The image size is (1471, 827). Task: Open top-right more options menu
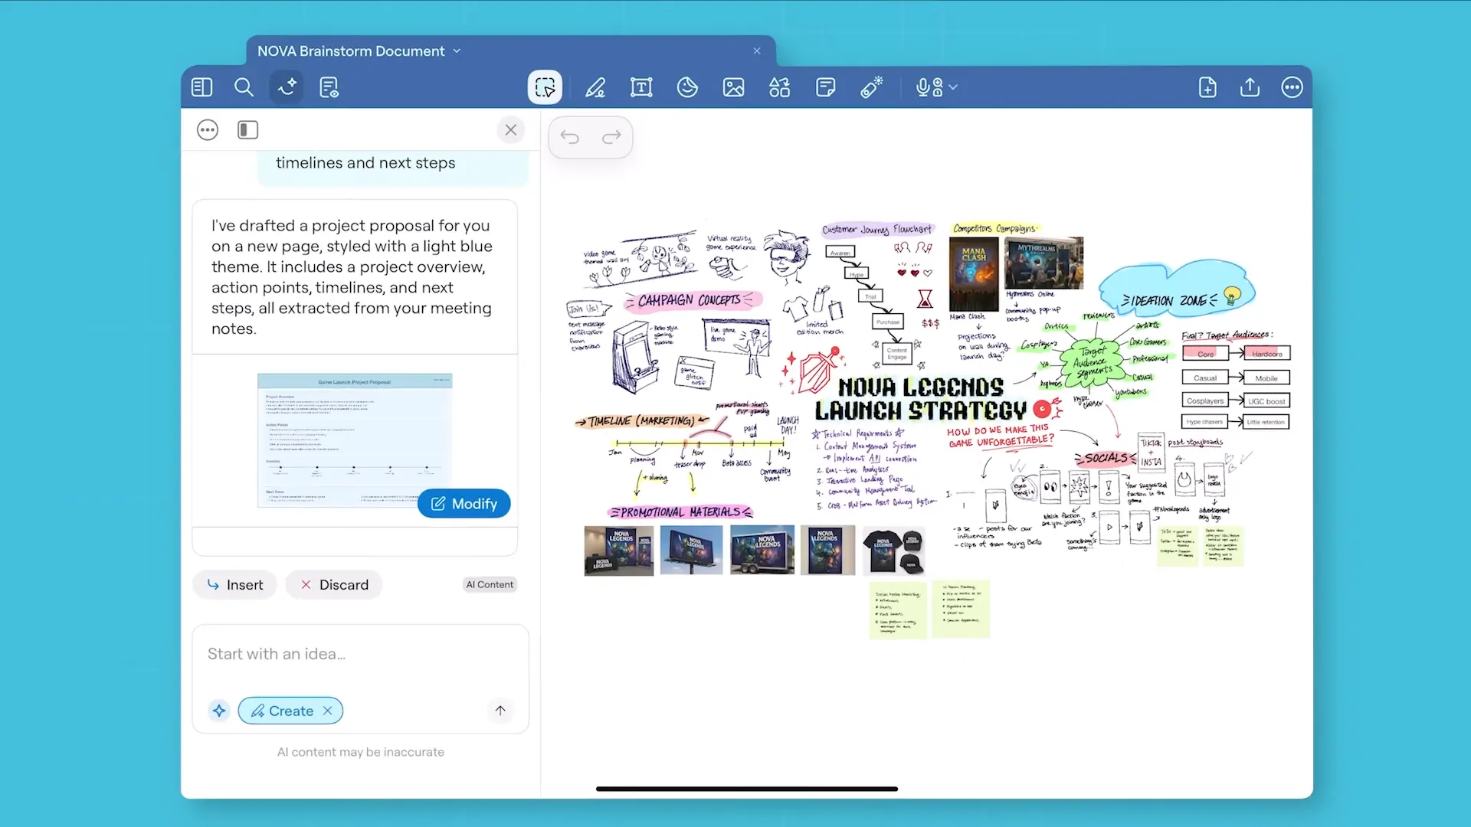1292,87
